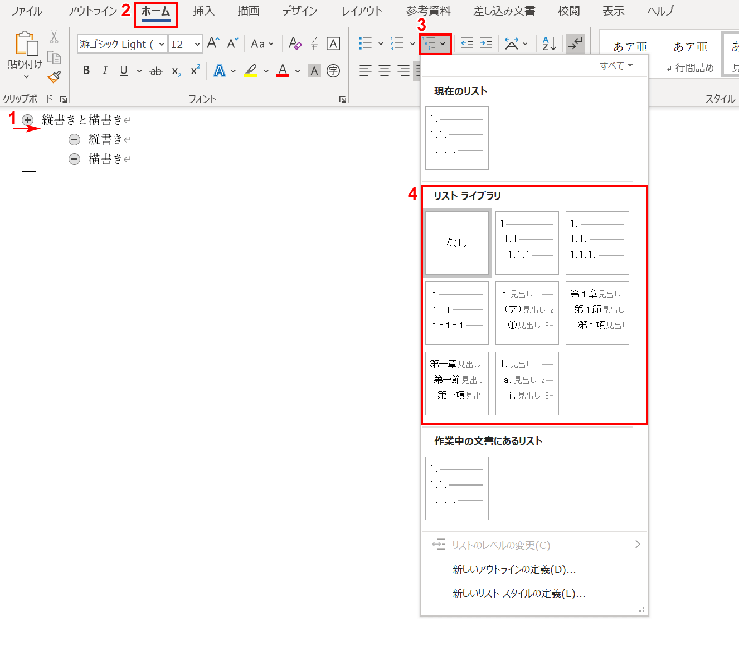Viewport: 739px width, 665px height.
Task: Click the outline marker beside 横書き
Action: pyautogui.click(x=74, y=159)
